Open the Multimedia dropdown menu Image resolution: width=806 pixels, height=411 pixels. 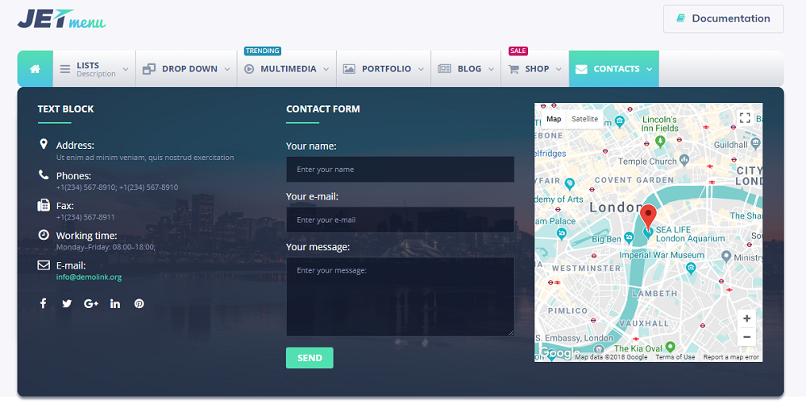tap(287, 69)
